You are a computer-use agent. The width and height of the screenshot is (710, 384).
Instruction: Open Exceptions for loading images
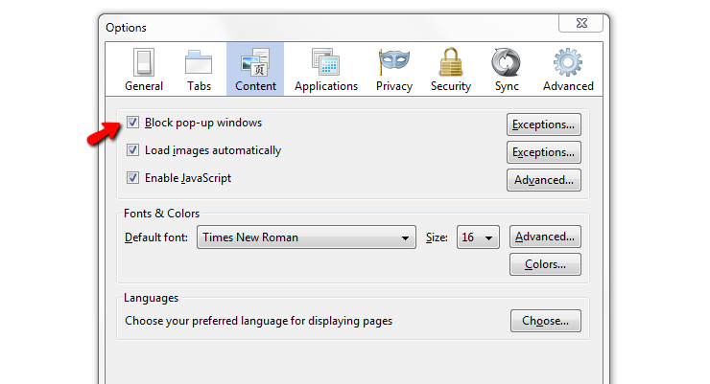coord(544,152)
